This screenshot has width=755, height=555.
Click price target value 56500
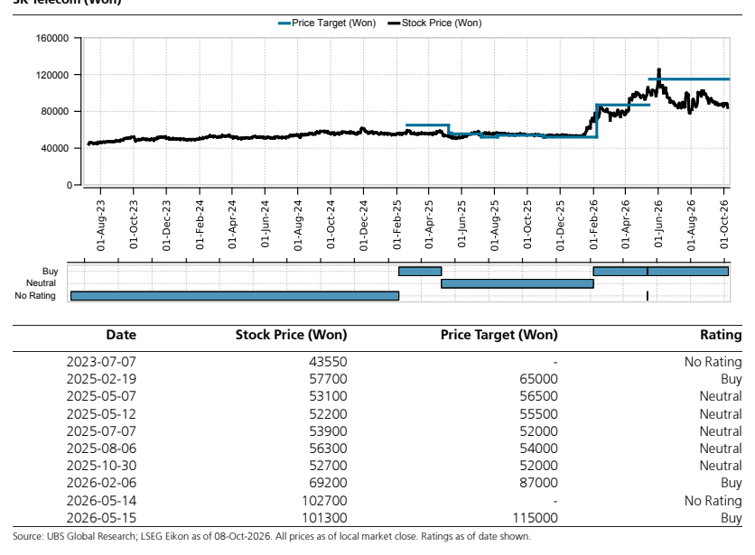pos(539,396)
